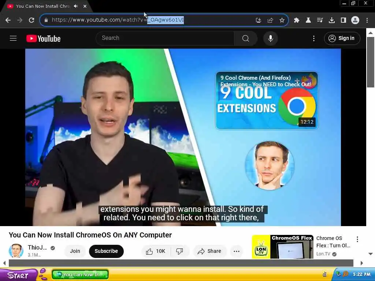
Task: Share this page from the address bar
Action: tap(270, 20)
